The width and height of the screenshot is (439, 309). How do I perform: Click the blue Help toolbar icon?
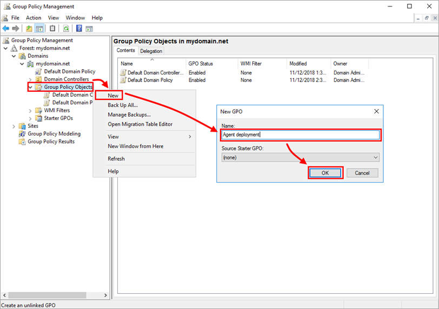coord(79,29)
